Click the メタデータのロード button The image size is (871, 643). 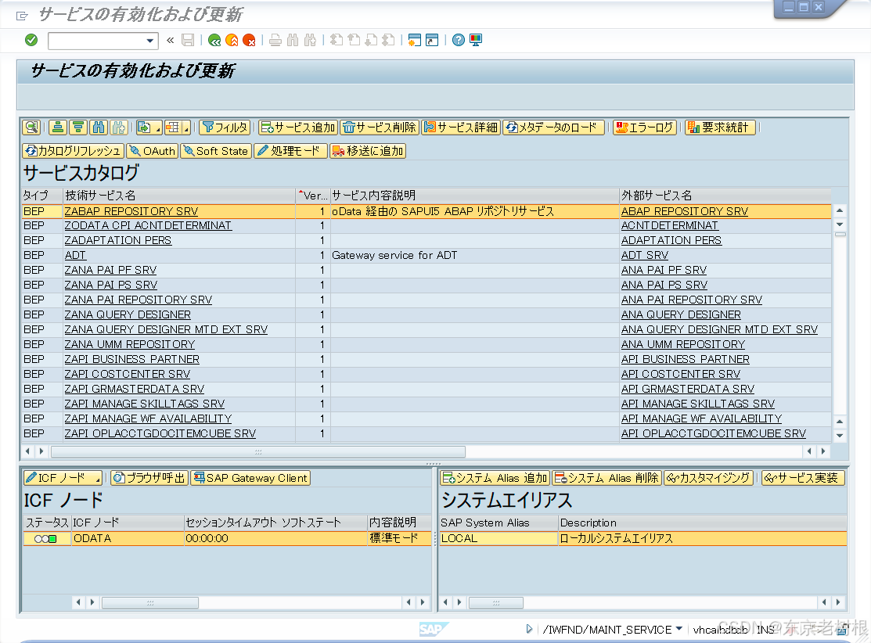(553, 128)
